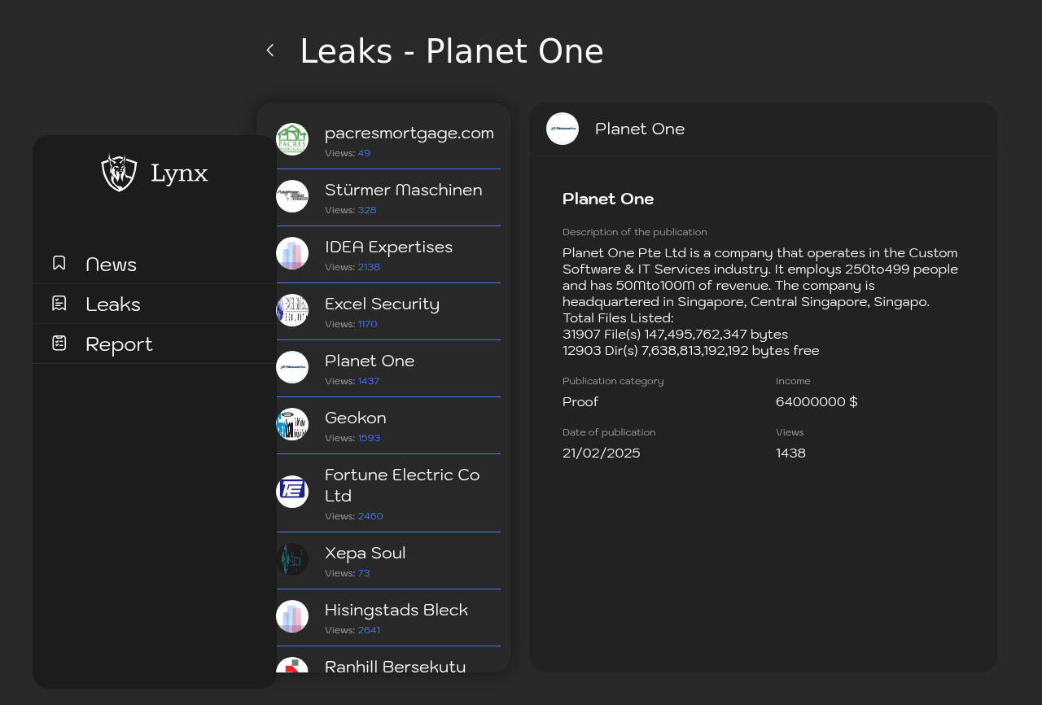Screen dimensions: 1042x705
Task: Click '31907 File(s) 147,495,762,347 bytes' line
Action: click(676, 334)
